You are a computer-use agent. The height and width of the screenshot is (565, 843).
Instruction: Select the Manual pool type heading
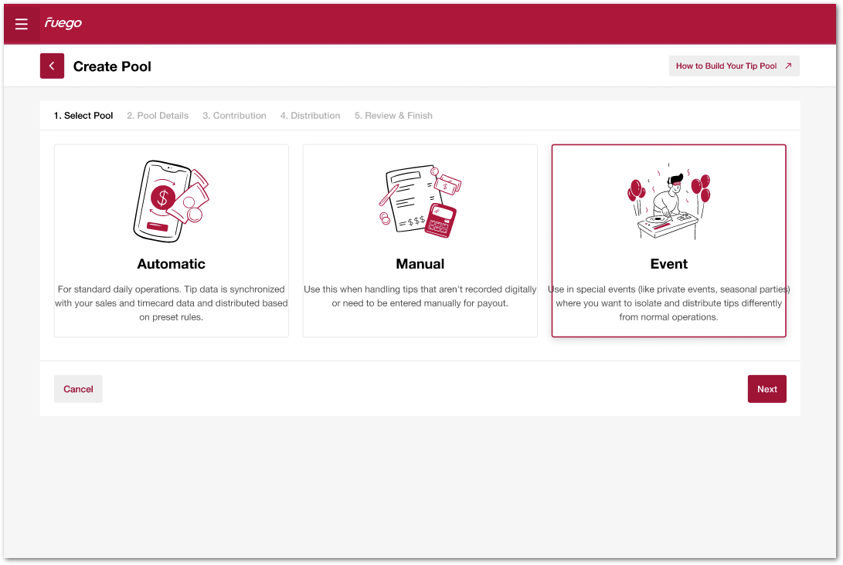[x=420, y=264]
